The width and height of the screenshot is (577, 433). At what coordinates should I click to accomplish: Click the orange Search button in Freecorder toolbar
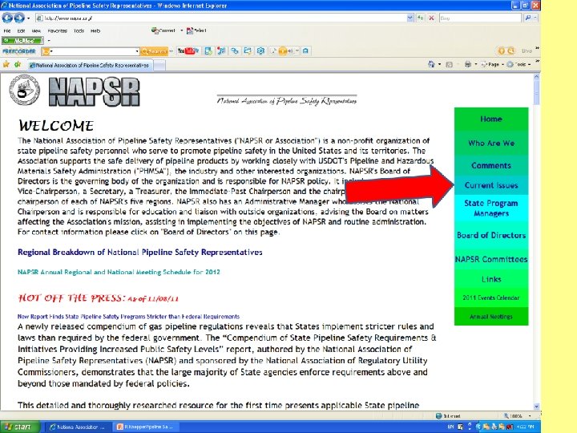click(x=154, y=51)
